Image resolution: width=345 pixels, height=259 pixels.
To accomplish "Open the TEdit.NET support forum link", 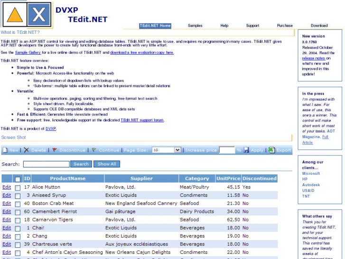I will [142, 120].
